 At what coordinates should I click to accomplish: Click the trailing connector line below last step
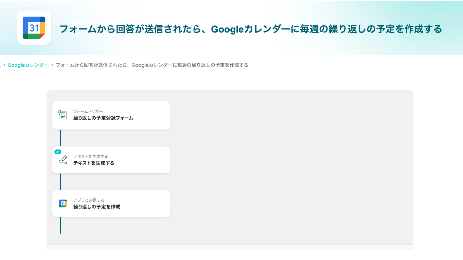60,225
